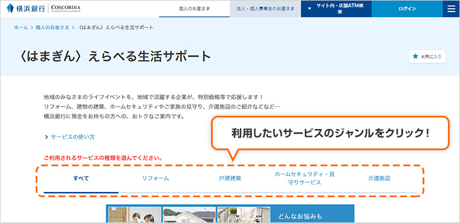Click the Concordia logo text

(x=65, y=9)
